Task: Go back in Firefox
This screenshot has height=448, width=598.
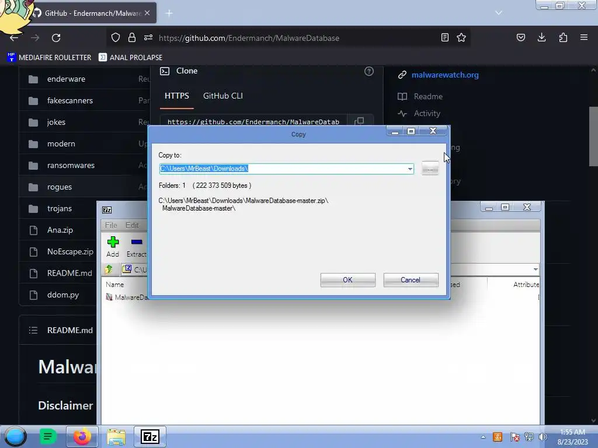Action: tap(14, 38)
